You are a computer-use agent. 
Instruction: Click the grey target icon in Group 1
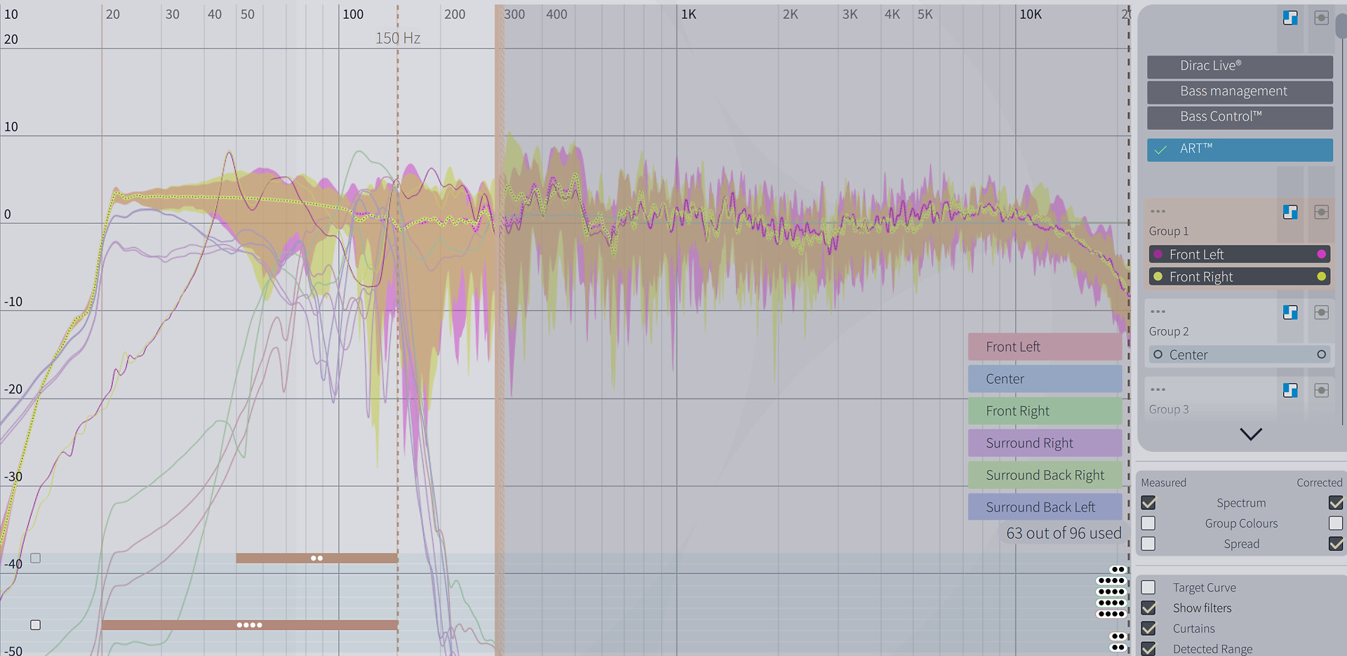[1321, 212]
